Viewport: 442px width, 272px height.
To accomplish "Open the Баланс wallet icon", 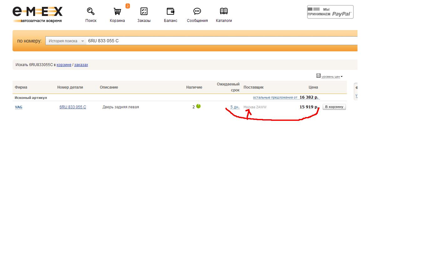I will [x=171, y=12].
